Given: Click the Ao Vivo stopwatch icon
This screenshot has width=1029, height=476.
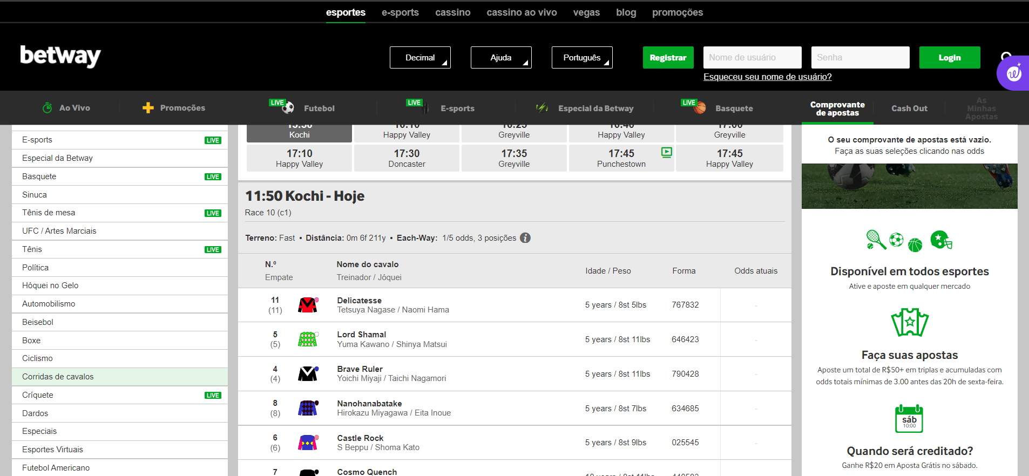Looking at the screenshot, I should click(48, 108).
